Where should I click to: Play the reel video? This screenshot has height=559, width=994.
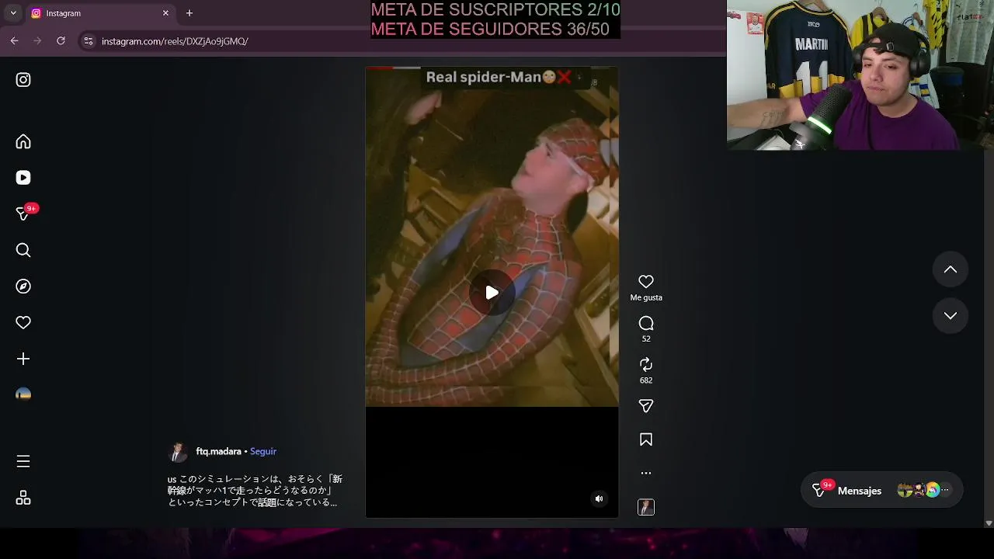[492, 293]
